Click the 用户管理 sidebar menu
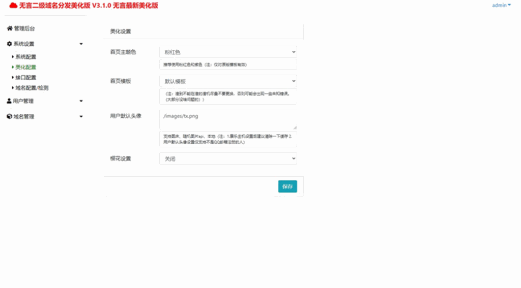 coord(23,101)
